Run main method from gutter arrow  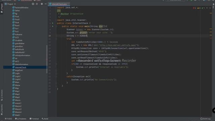coord(53,26)
